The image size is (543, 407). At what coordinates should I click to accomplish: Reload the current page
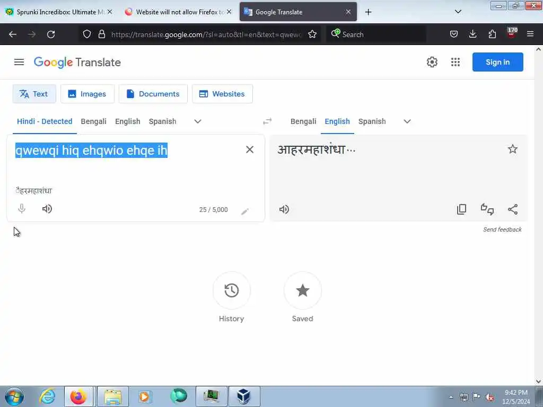pyautogui.click(x=51, y=34)
